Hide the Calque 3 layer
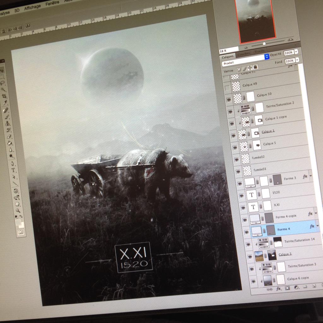The height and width of the screenshot is (323, 323). (250, 257)
